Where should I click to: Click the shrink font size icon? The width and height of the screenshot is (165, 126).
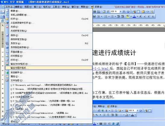coord(145,16)
